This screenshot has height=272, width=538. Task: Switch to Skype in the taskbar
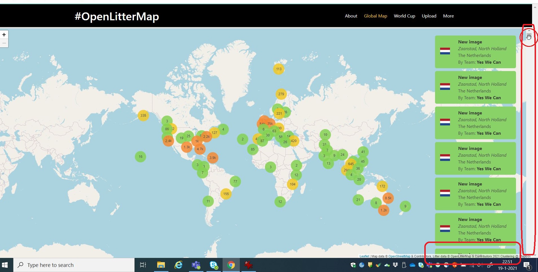(x=214, y=265)
